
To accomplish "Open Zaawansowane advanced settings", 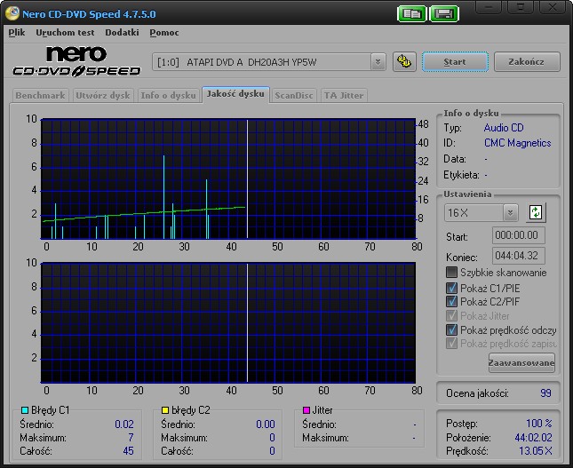I will (521, 363).
